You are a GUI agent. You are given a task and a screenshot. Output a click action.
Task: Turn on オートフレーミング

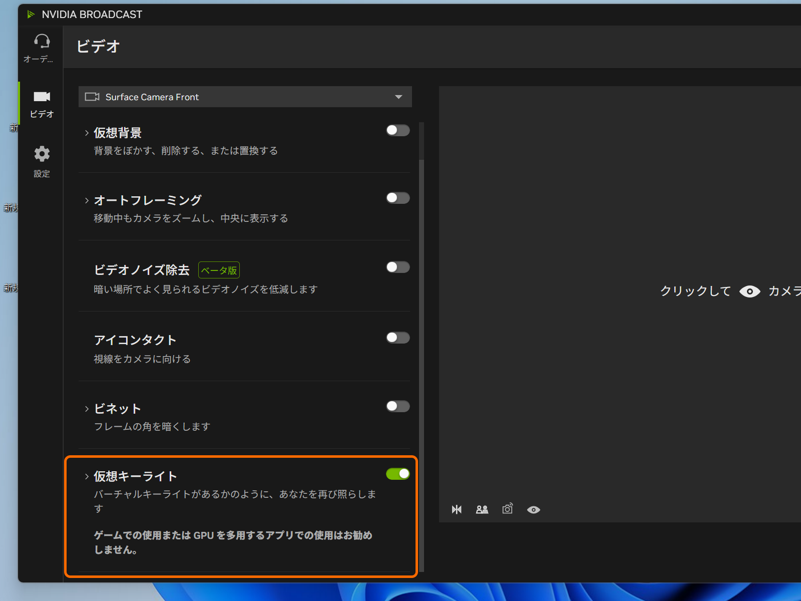397,198
